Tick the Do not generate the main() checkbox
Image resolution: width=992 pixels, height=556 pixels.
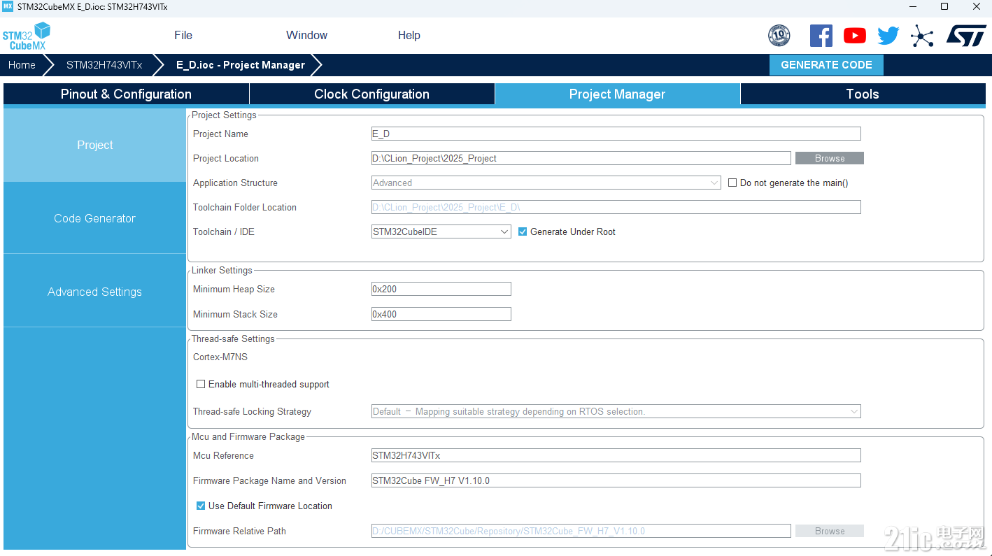[732, 183]
